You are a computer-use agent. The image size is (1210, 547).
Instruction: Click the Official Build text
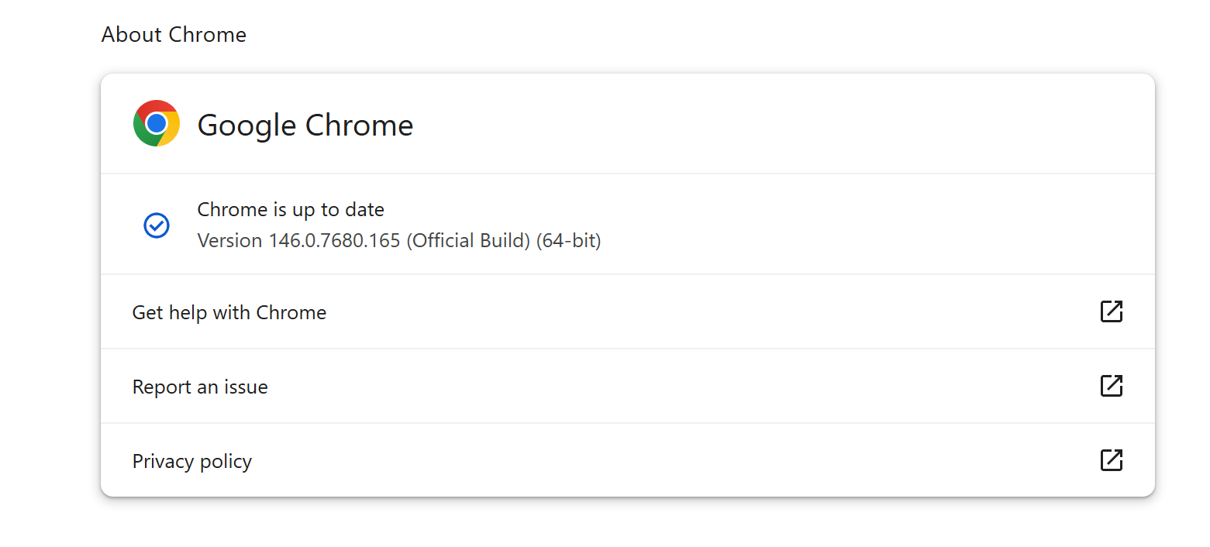pyautogui.click(x=467, y=241)
